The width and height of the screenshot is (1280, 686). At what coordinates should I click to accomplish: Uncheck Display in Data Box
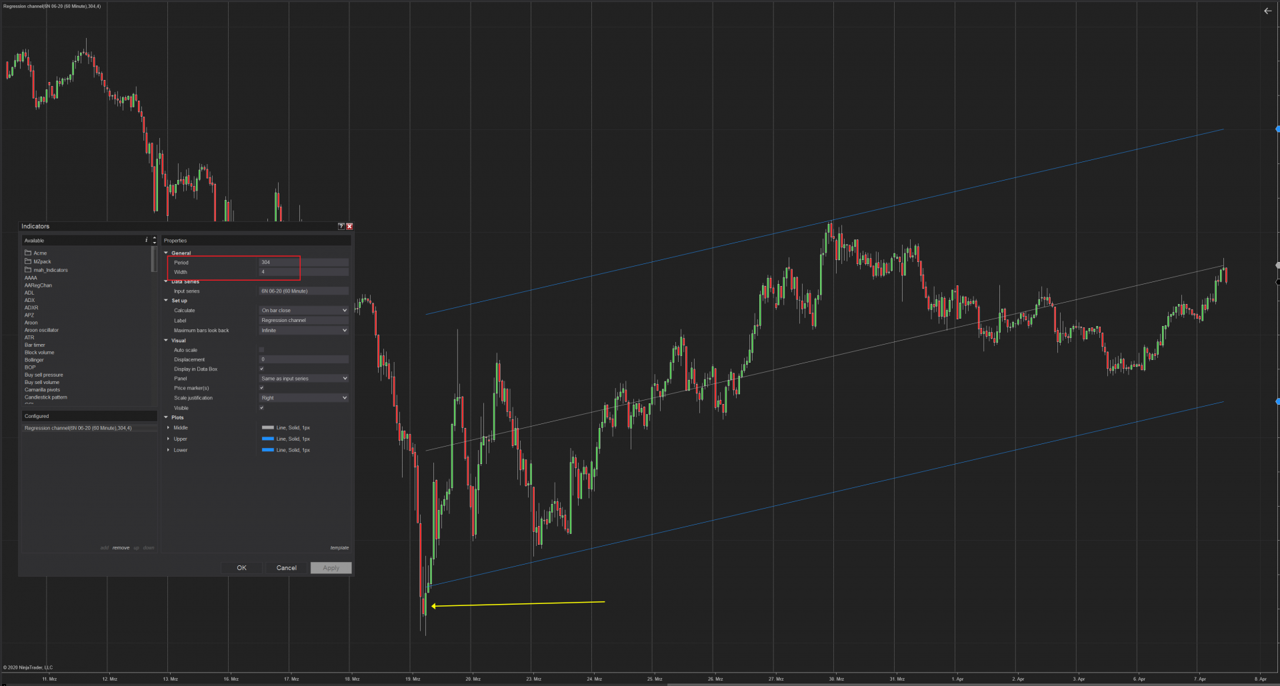[x=261, y=369]
